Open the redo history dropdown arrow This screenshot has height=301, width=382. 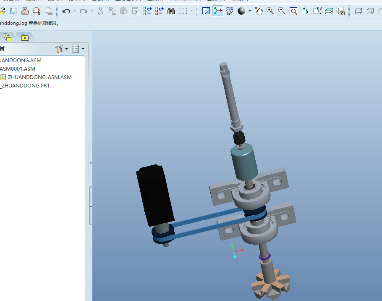pos(92,11)
